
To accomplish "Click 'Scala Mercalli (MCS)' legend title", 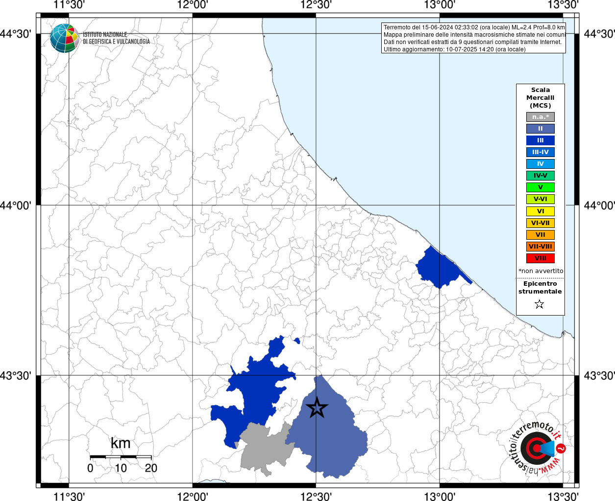I will (x=541, y=98).
